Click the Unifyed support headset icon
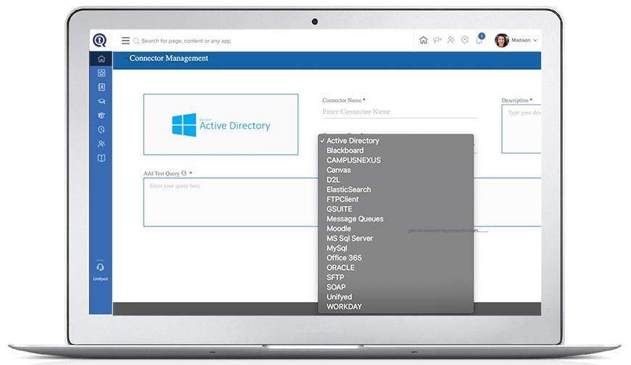Viewport: 631px width, 365px height. pos(100,267)
